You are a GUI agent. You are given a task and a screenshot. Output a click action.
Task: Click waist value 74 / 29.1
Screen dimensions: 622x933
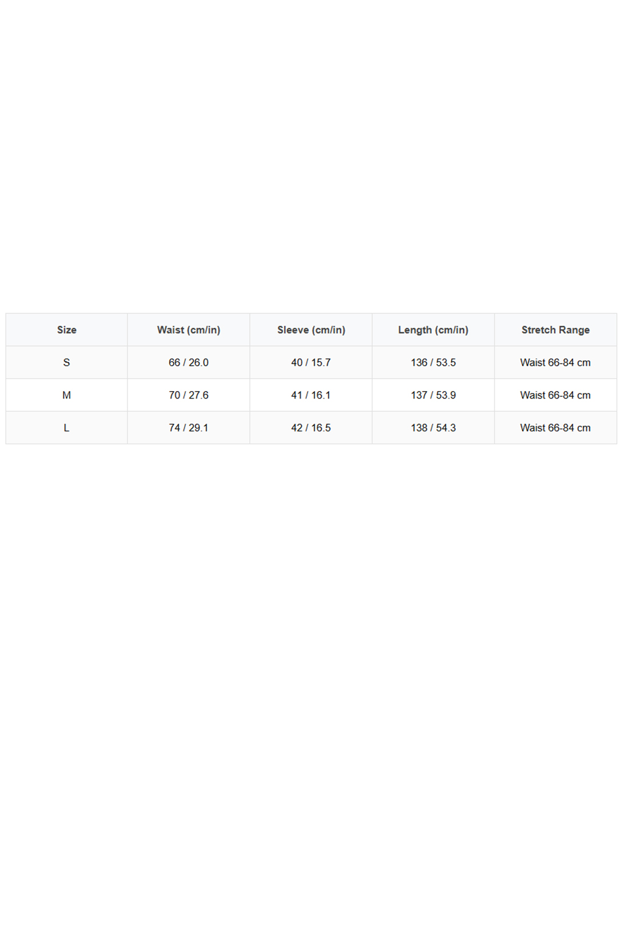pyautogui.click(x=189, y=428)
